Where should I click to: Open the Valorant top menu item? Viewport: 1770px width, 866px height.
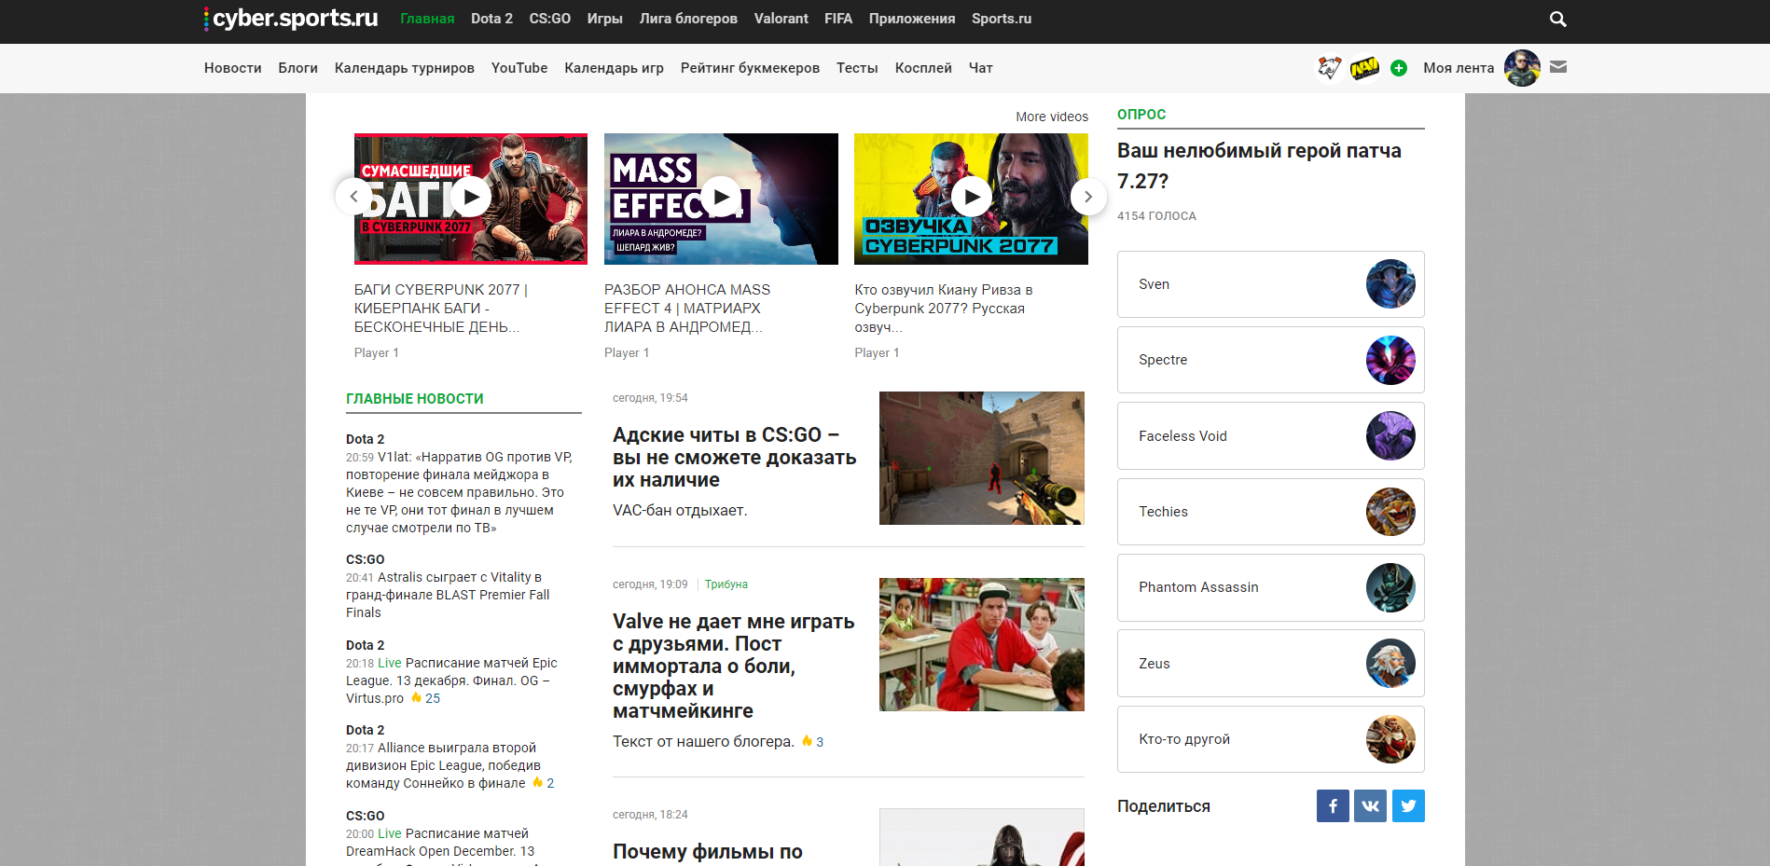(x=781, y=19)
